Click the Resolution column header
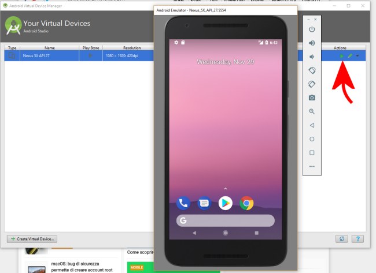 (x=132, y=48)
